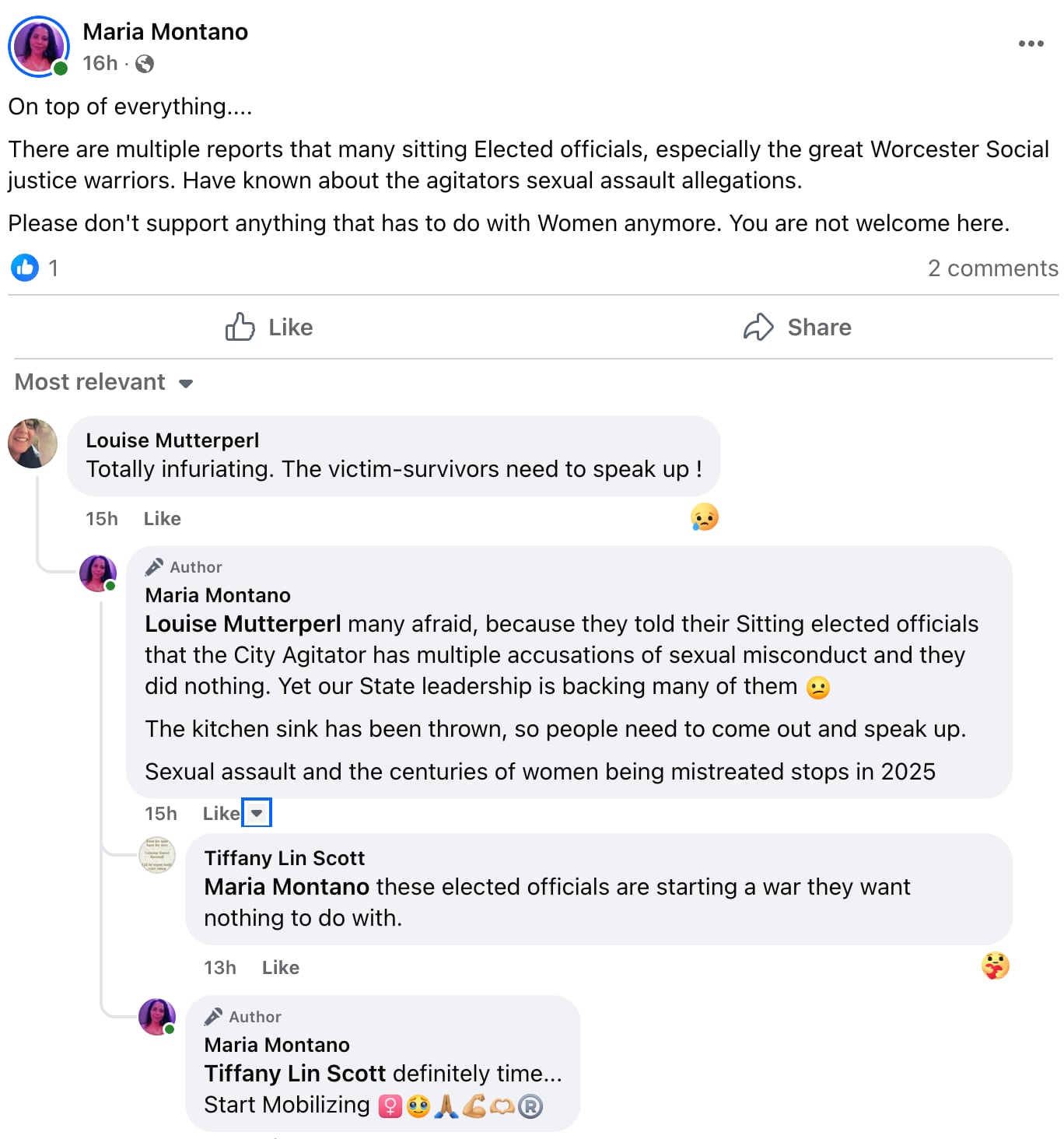1064x1139 pixels.
Task: Open the post options three-dot menu
Action: 1031,44
